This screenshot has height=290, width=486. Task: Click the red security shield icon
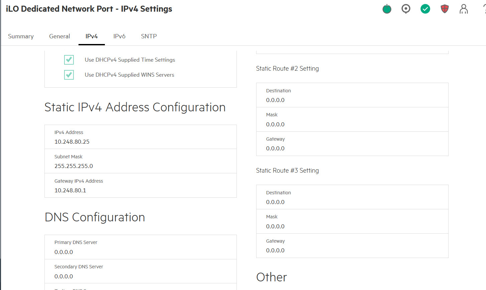tap(445, 9)
